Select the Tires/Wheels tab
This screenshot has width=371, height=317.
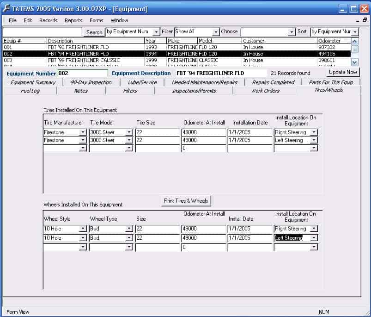pyautogui.click(x=329, y=90)
